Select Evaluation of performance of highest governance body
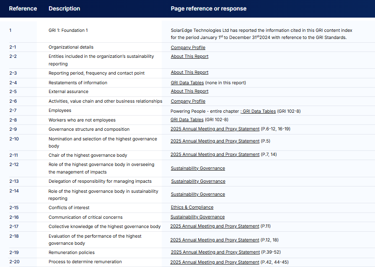 [x=95, y=239]
